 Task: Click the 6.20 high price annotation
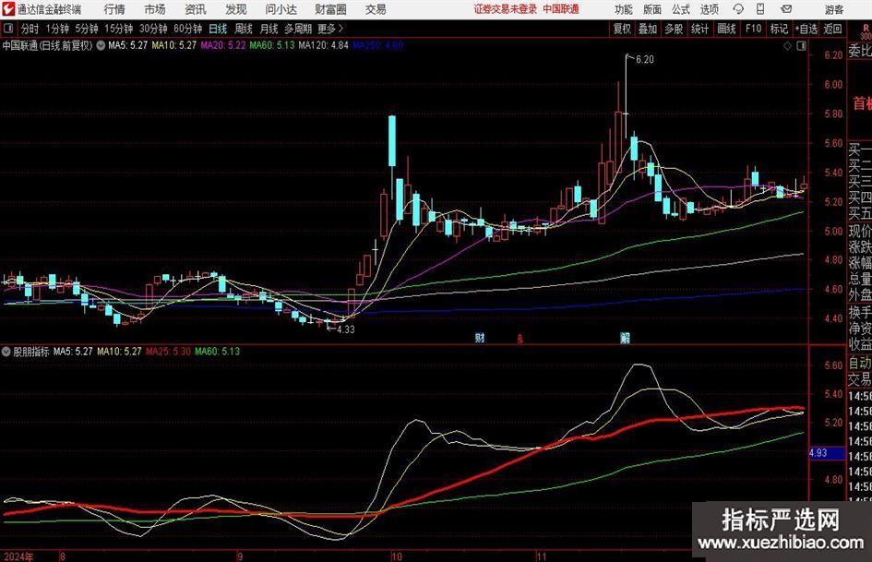tap(645, 60)
